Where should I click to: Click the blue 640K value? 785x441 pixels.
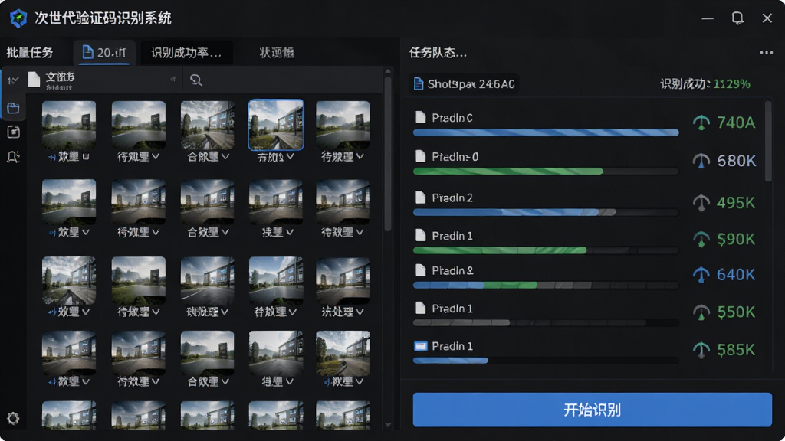coord(736,275)
